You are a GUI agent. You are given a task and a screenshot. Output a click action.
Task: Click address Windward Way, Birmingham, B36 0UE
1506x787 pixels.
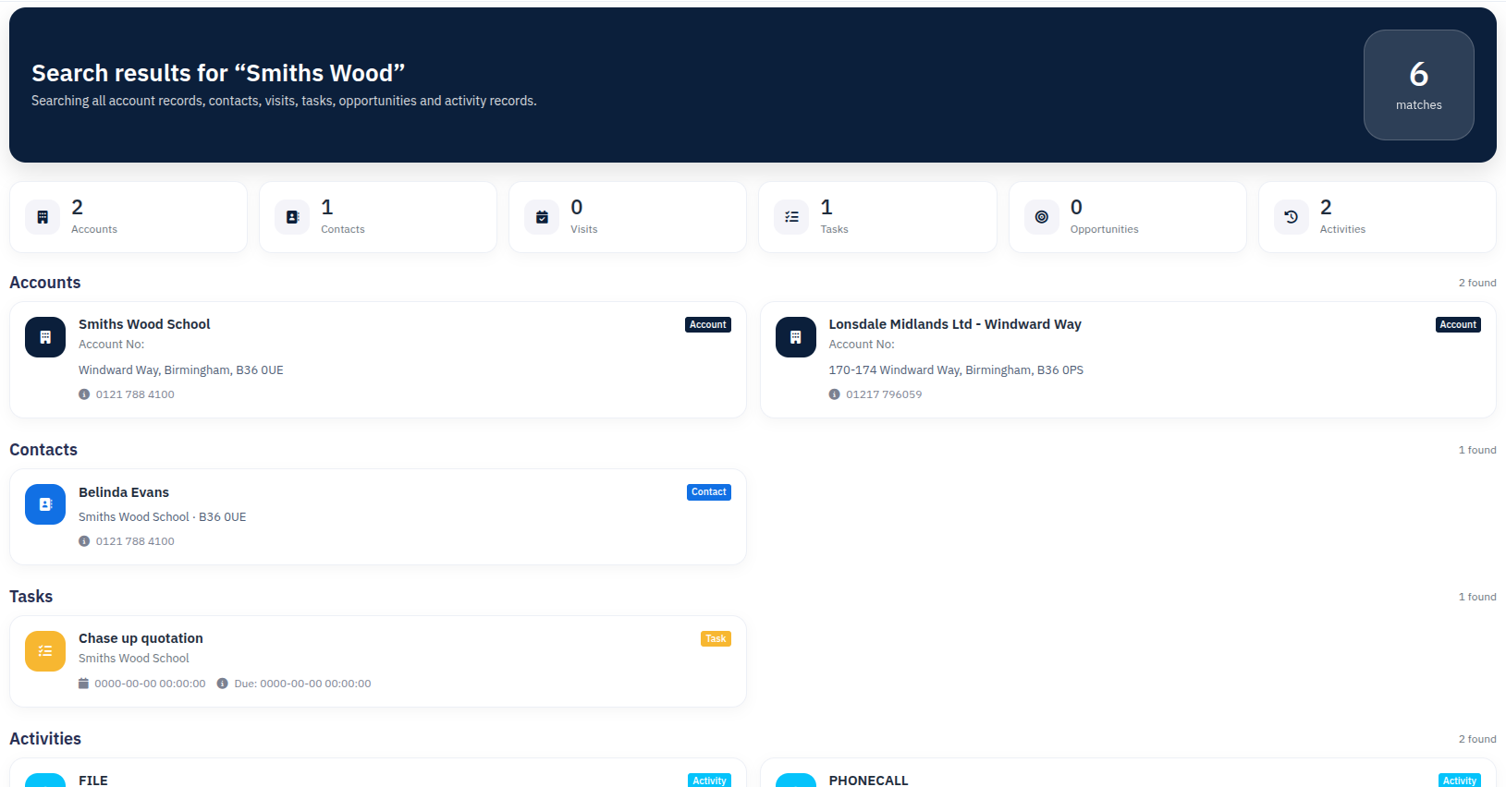tap(181, 370)
